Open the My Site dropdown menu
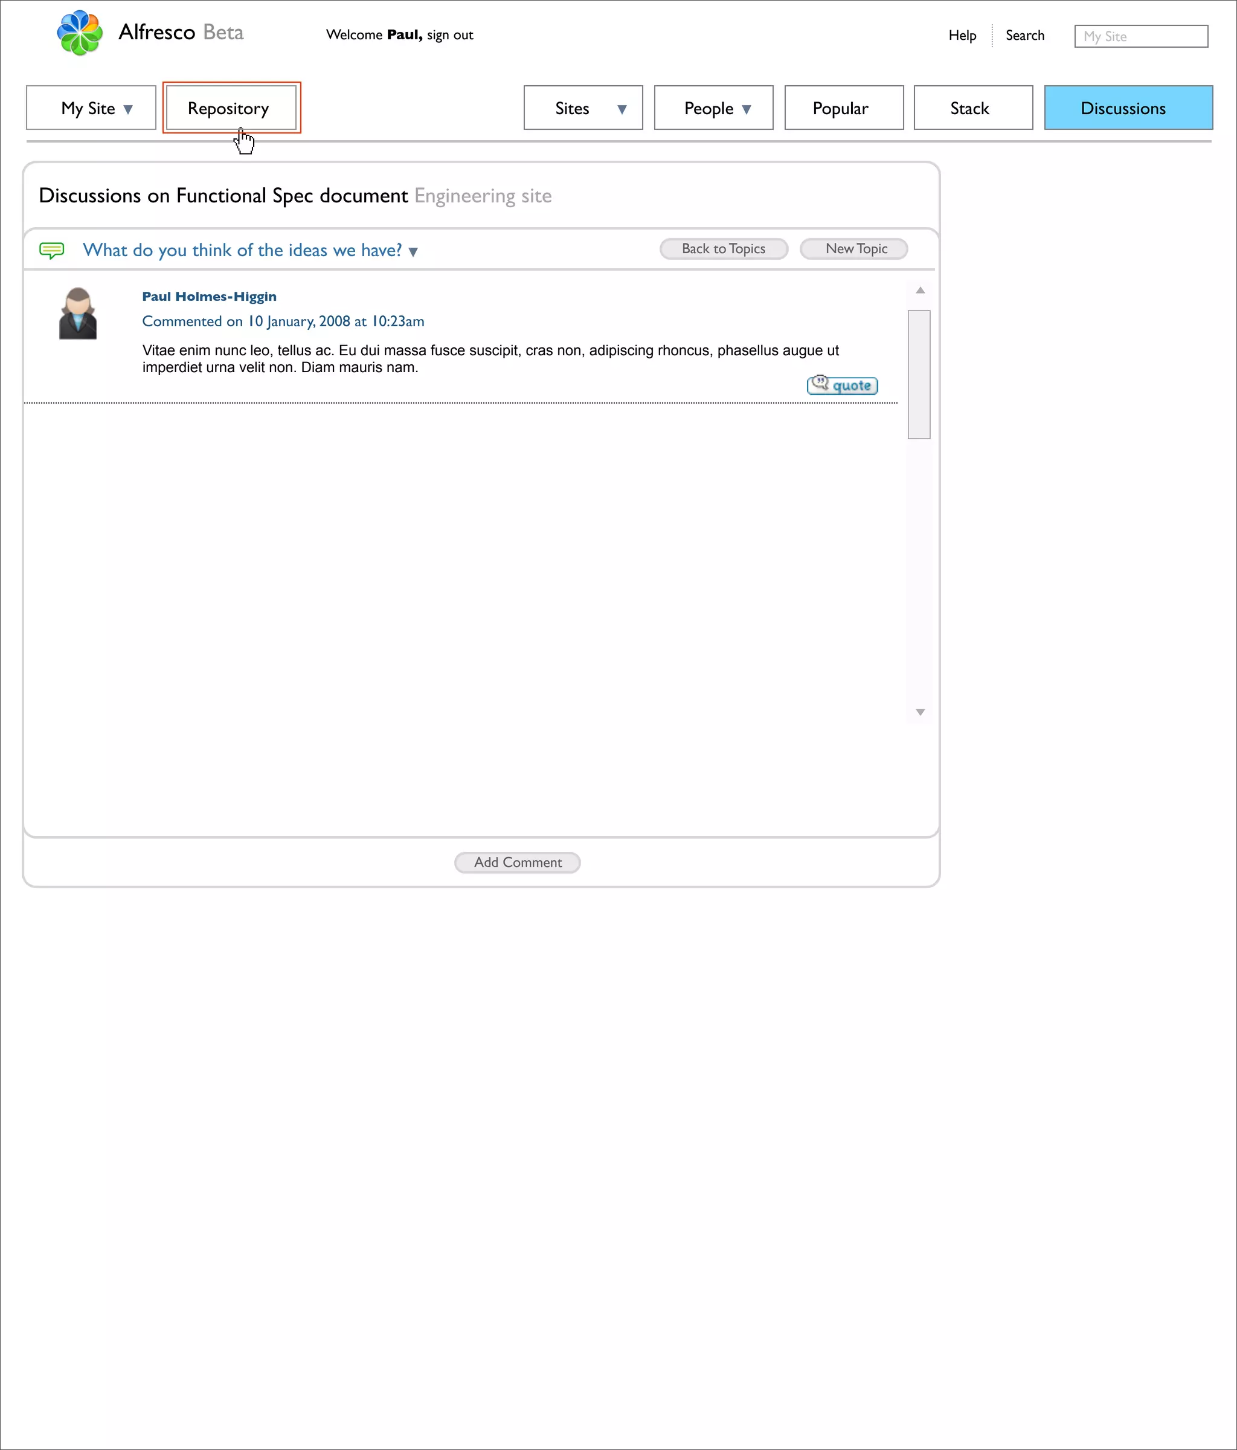Image resolution: width=1237 pixels, height=1450 pixels. (x=91, y=108)
